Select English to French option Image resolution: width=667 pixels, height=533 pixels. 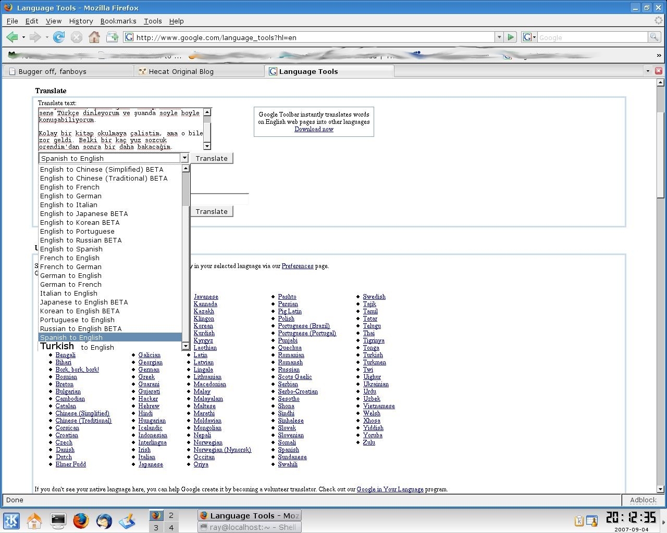70,187
